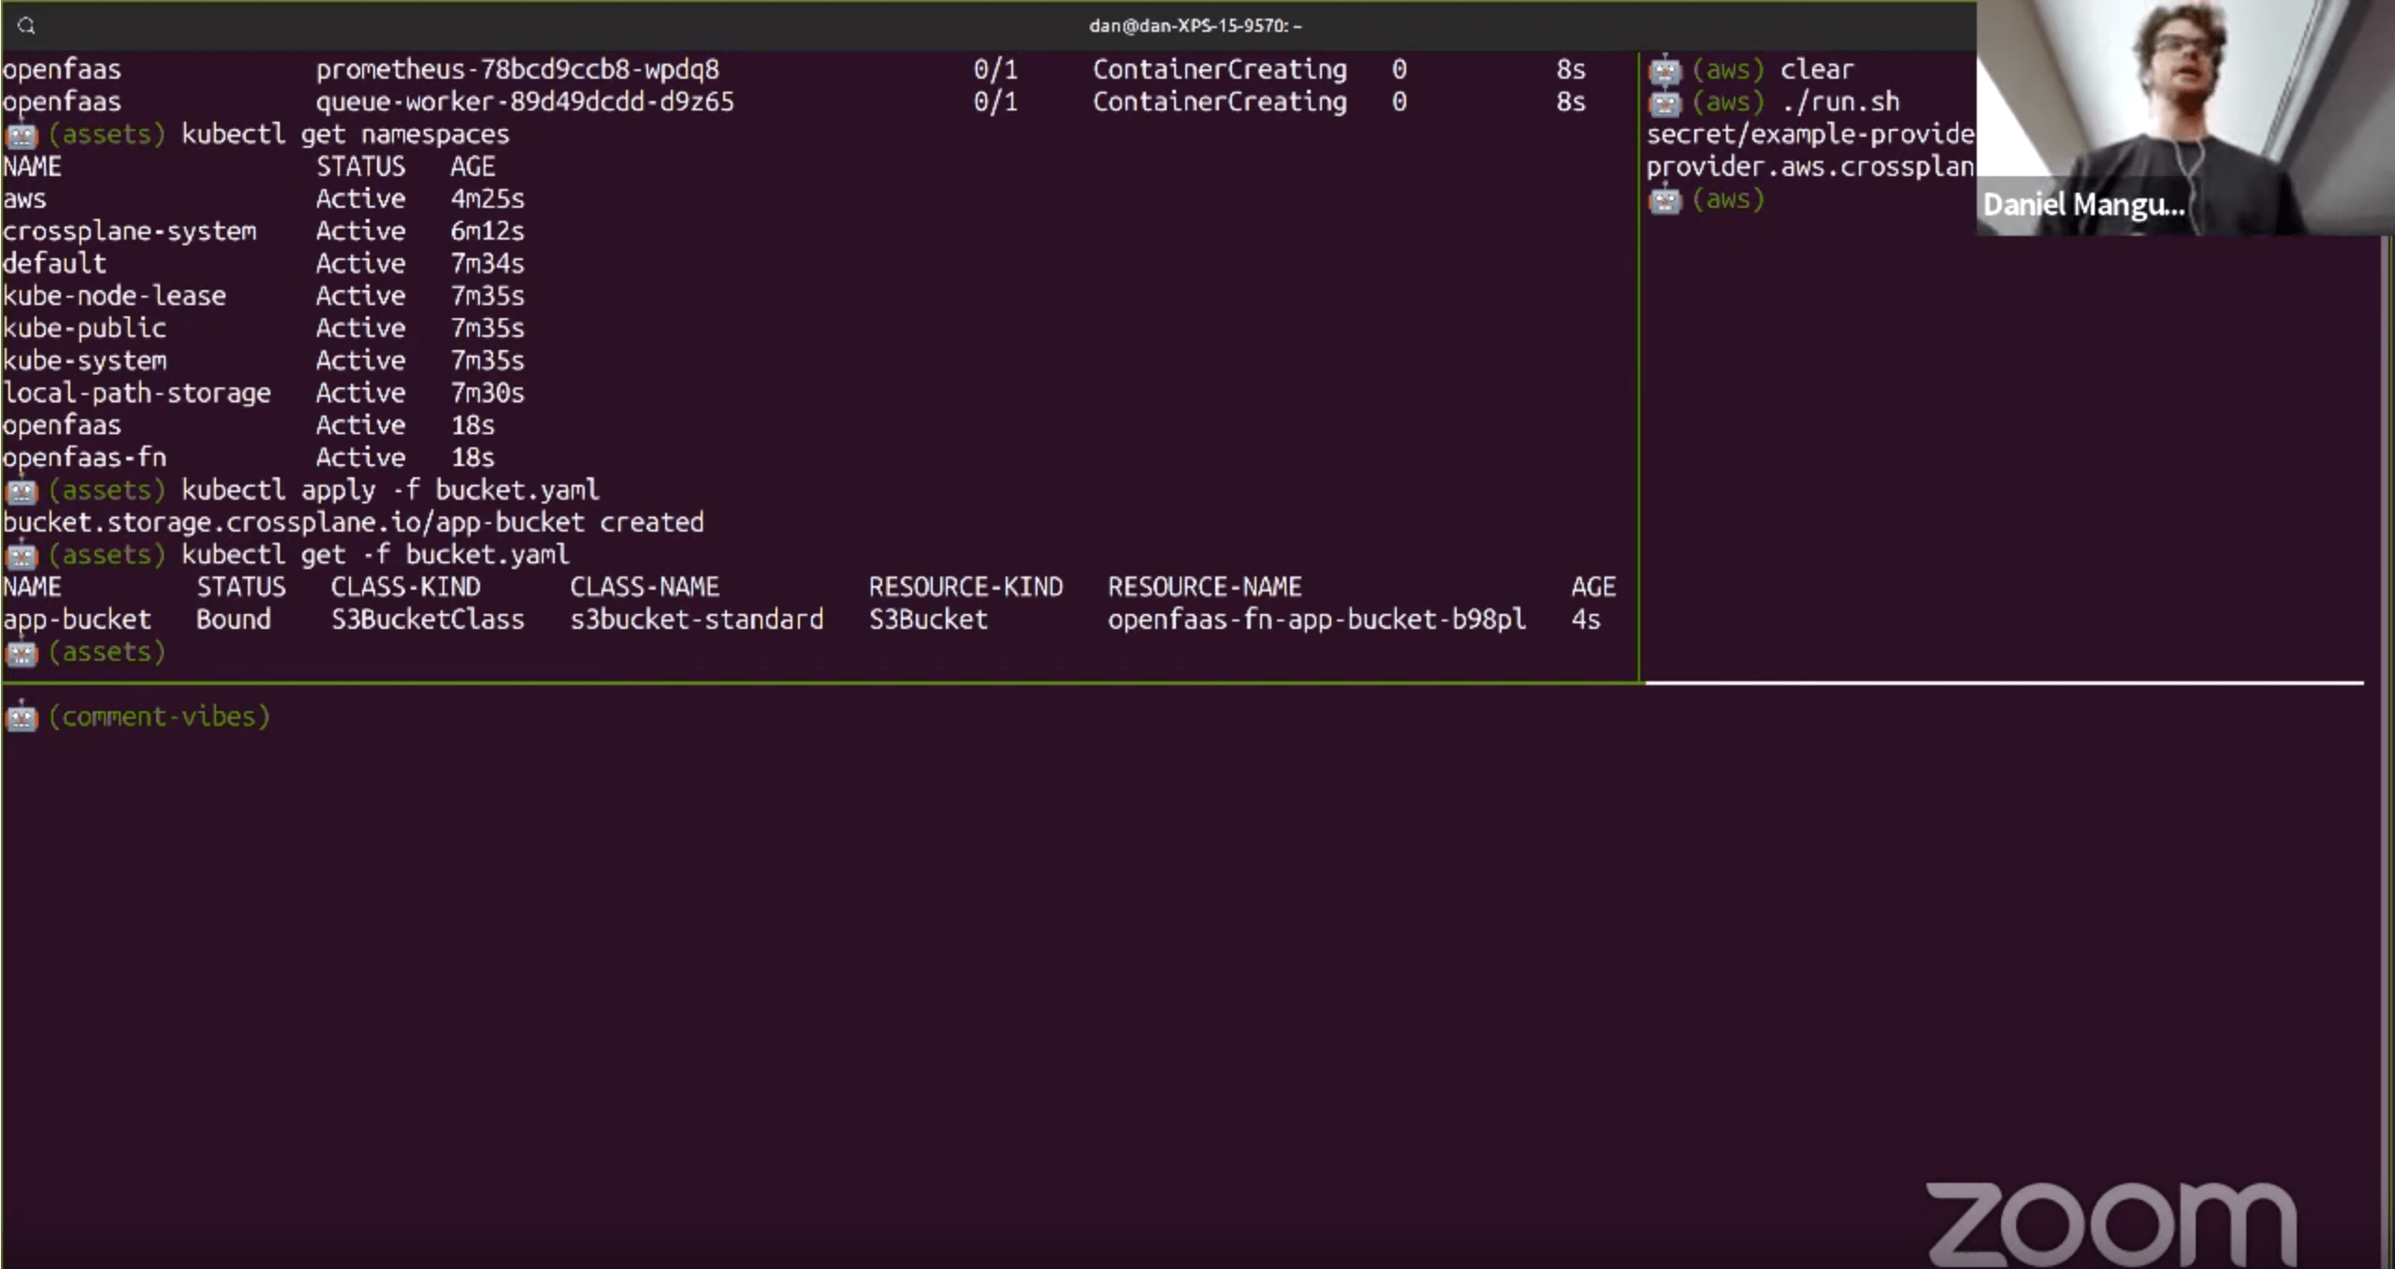Toggle visibility of openfaas-fn namespace entry
Screen dimensions: 2395x1269
84,458
